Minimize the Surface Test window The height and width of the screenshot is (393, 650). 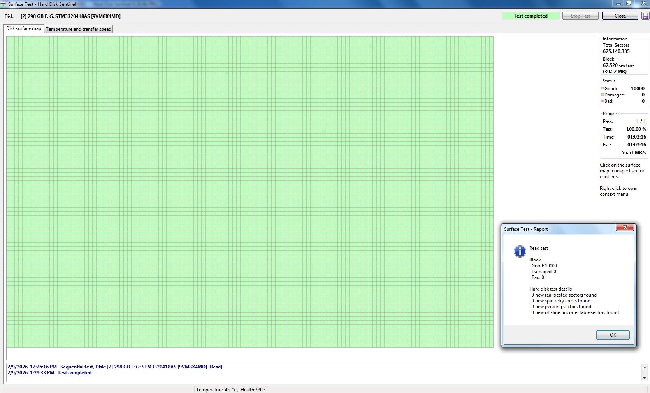pyautogui.click(x=618, y=4)
